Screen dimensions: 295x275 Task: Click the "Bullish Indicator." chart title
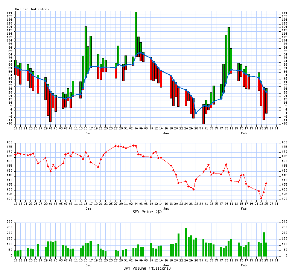32,9
